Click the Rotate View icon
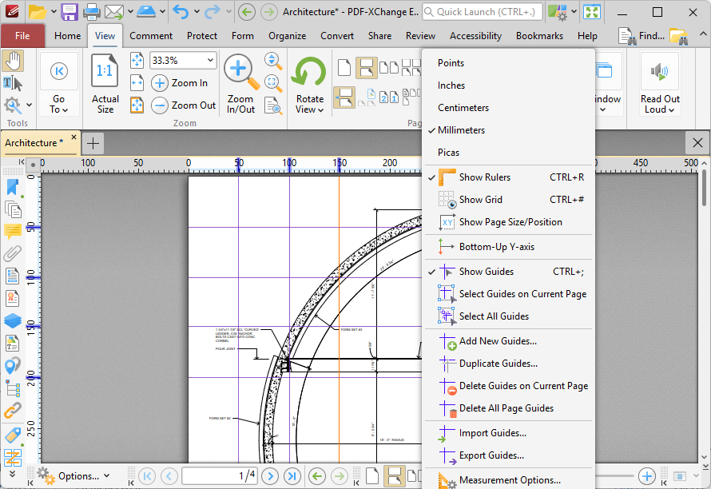The image size is (711, 489). 309,71
